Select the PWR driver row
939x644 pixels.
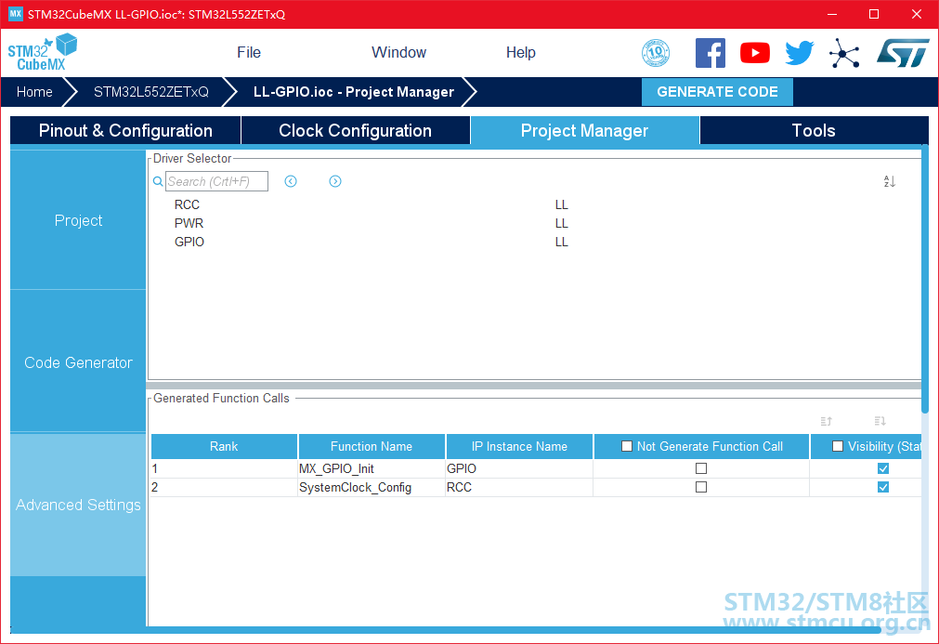(x=533, y=223)
